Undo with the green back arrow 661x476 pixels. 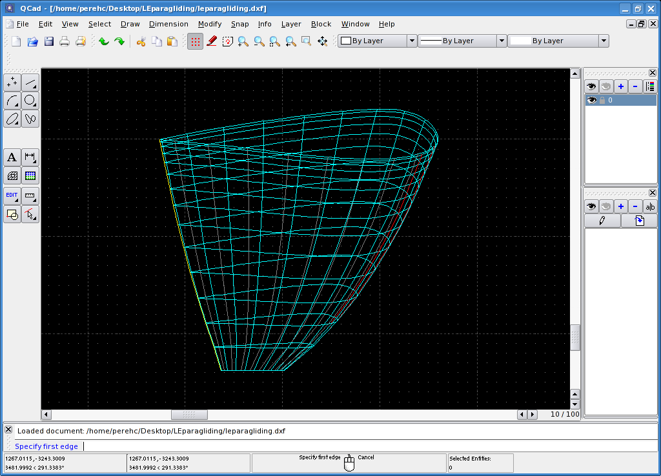pyautogui.click(x=104, y=41)
